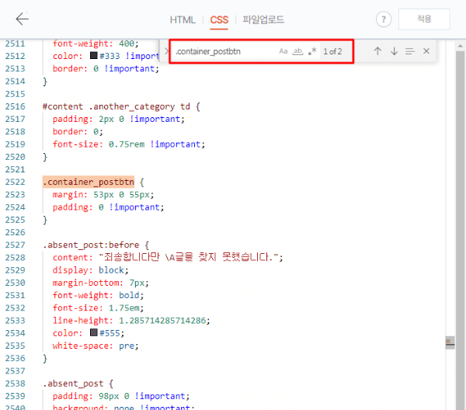Click '.absent_post:before {' selector
This screenshot has height=410, width=466.
[x=96, y=245]
